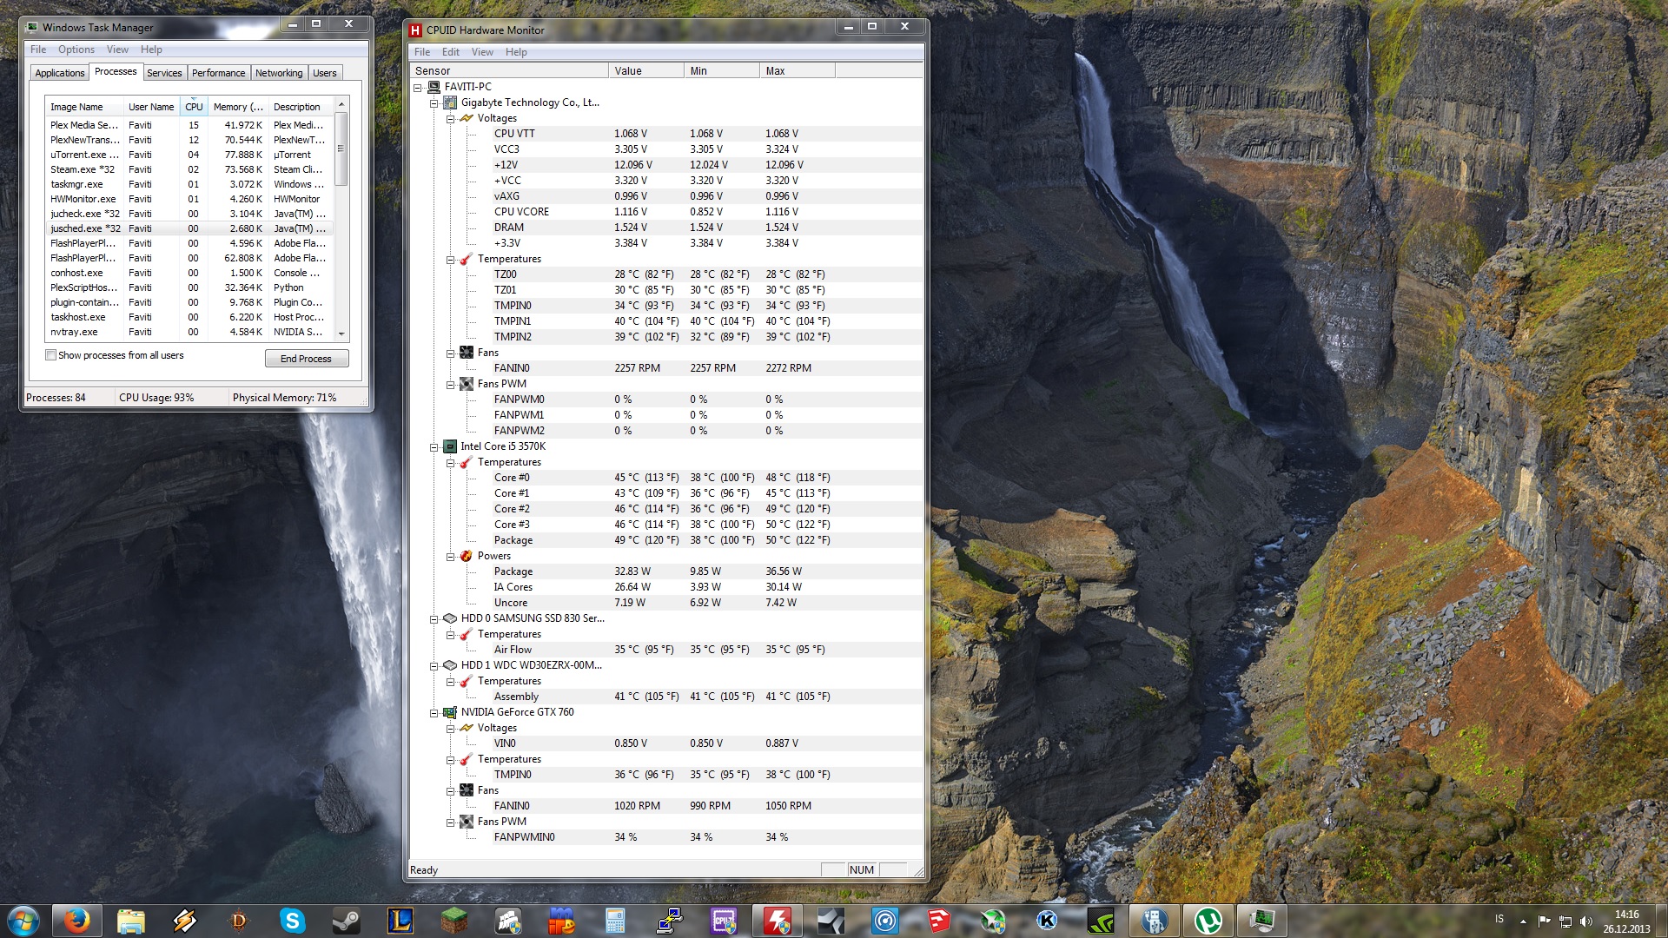Click the Fans icon in the sensor tree

[466, 353]
